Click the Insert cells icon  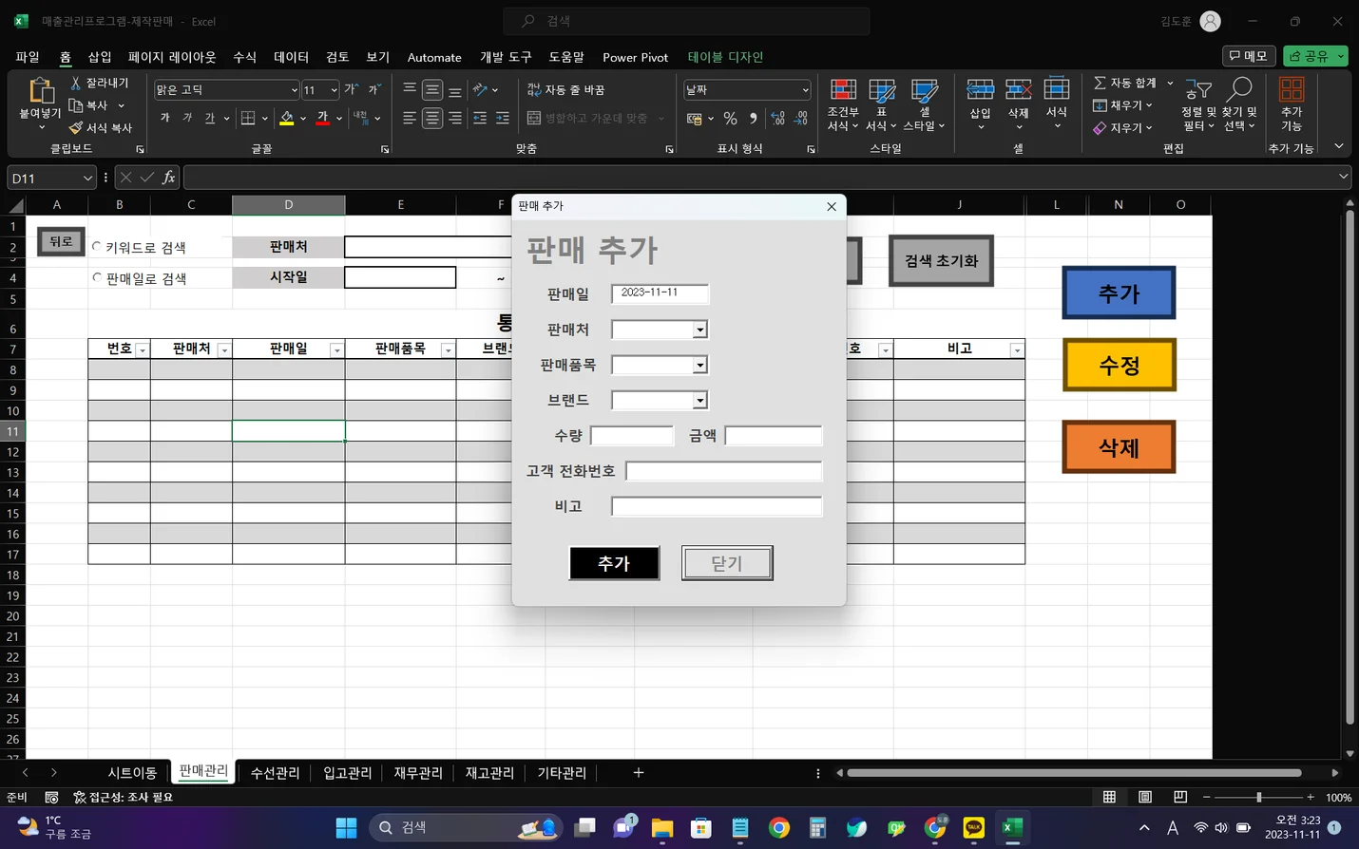(981, 90)
